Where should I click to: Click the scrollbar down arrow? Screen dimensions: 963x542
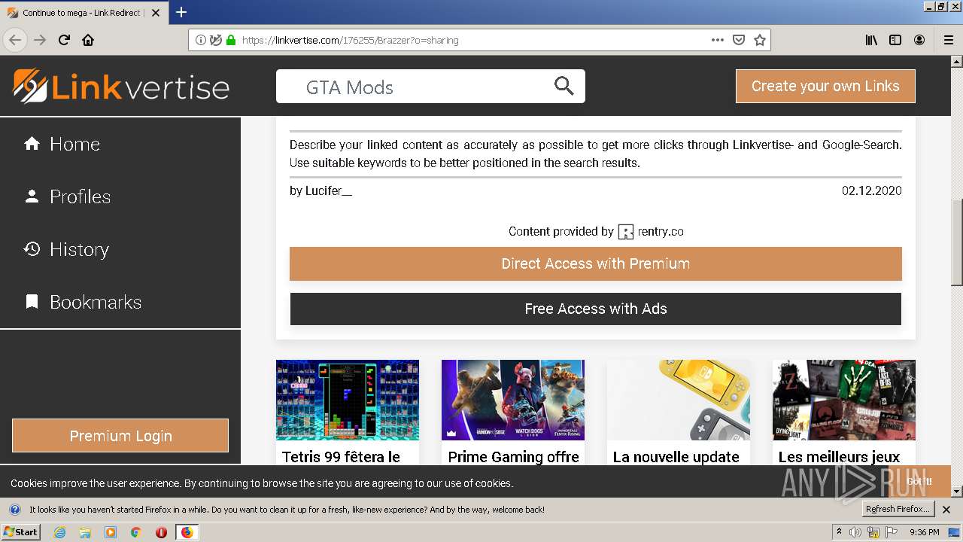tap(956, 491)
